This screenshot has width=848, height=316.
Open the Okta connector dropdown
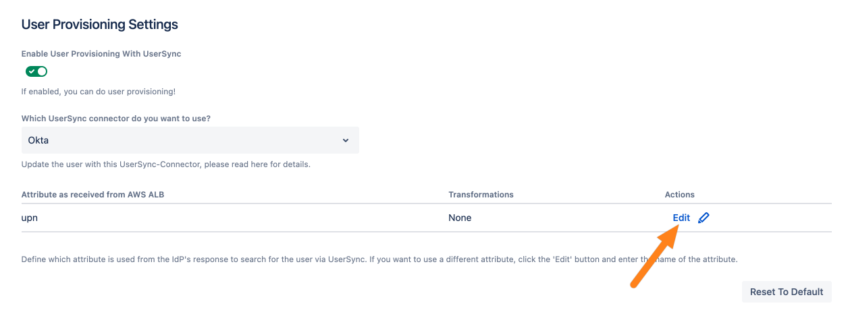pyautogui.click(x=190, y=140)
